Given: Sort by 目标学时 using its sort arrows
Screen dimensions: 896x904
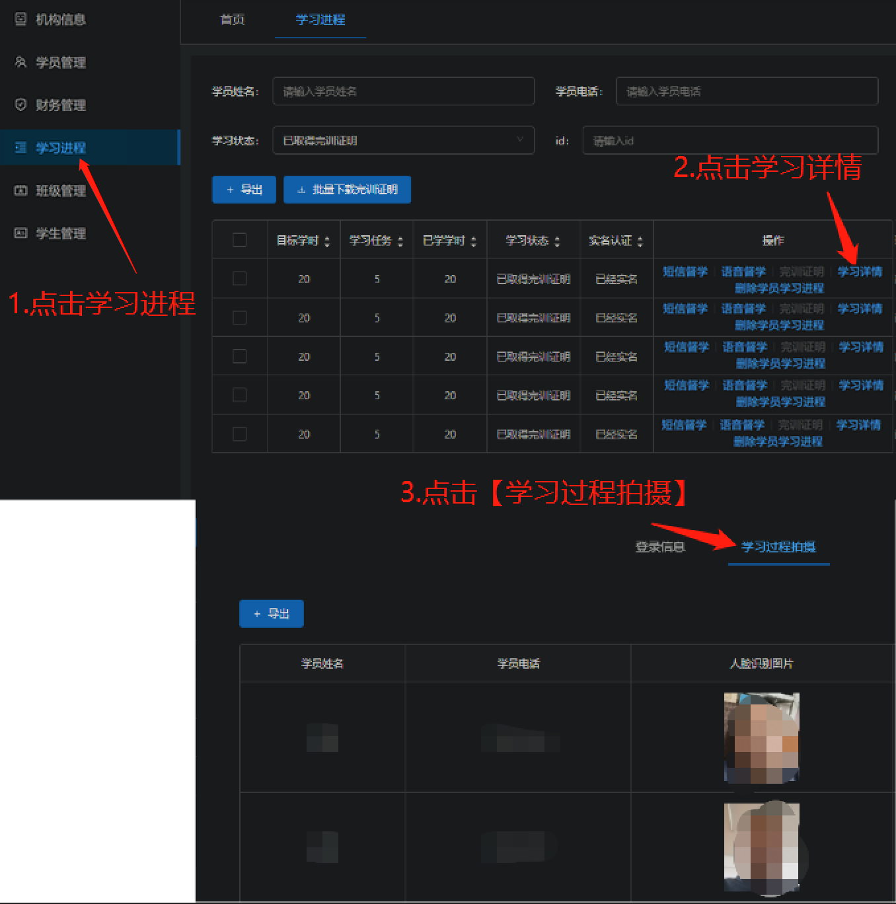Looking at the screenshot, I should (327, 242).
